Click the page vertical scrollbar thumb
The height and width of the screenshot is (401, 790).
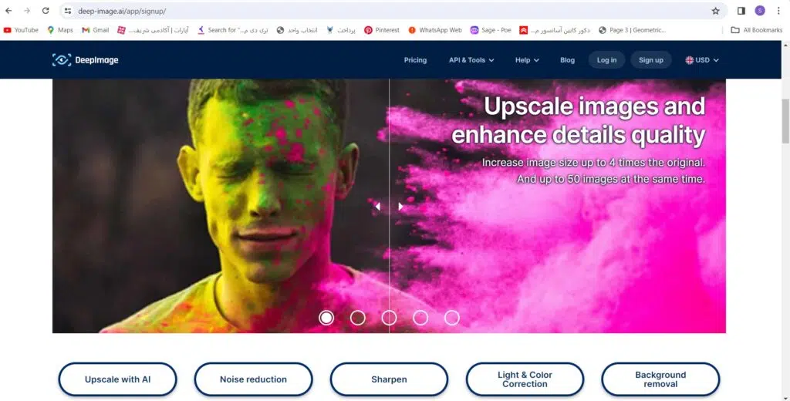(785, 121)
